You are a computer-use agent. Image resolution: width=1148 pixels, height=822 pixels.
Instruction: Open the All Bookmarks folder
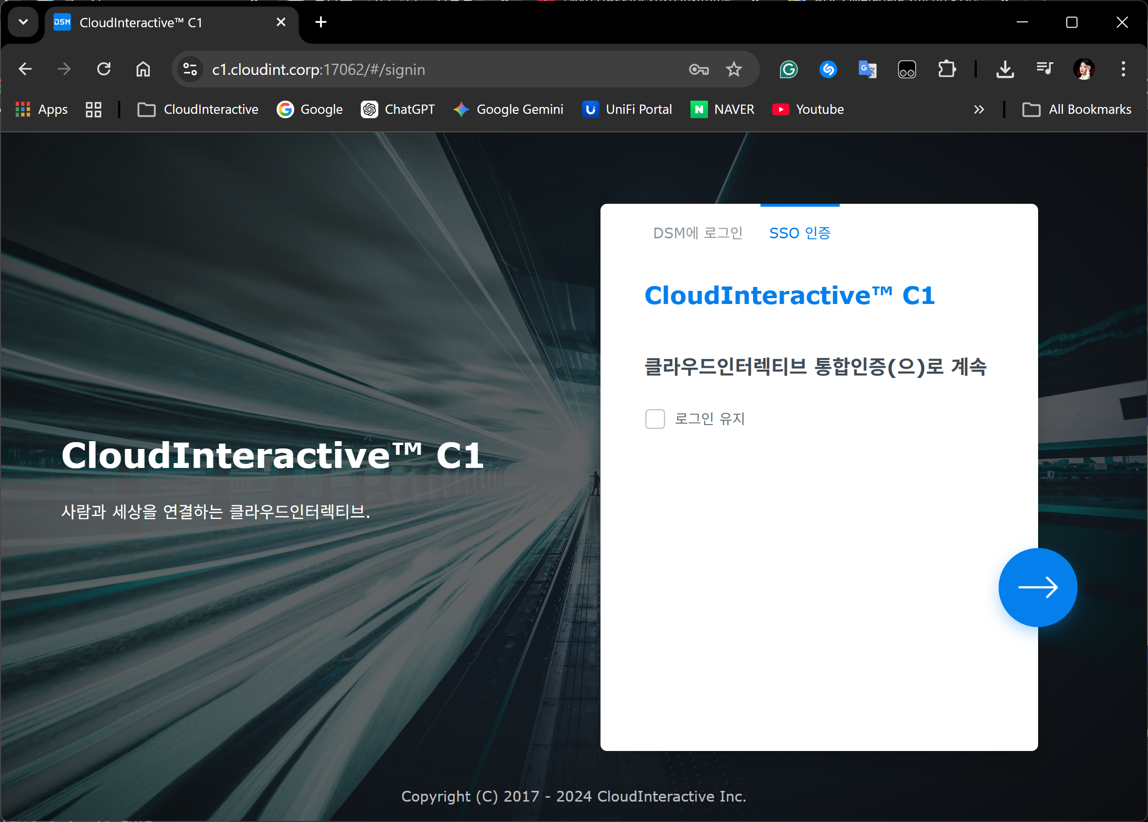point(1077,109)
